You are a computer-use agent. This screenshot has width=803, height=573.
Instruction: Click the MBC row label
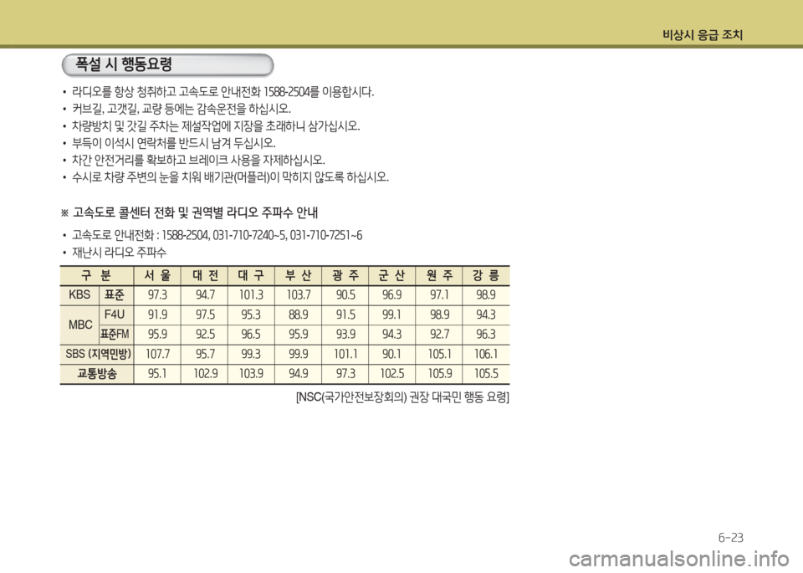pos(80,325)
